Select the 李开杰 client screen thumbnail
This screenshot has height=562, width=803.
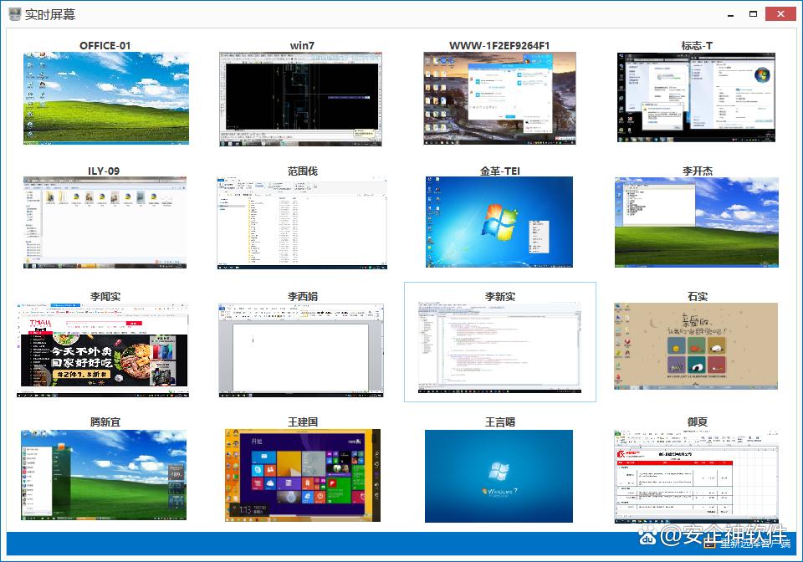(x=697, y=222)
